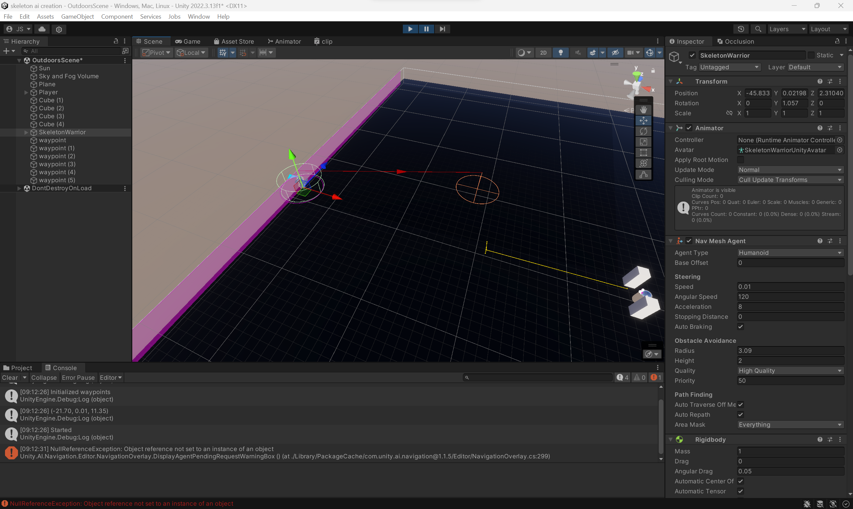This screenshot has height=509, width=853.
Task: Select the Rect transform tool
Action: click(643, 152)
